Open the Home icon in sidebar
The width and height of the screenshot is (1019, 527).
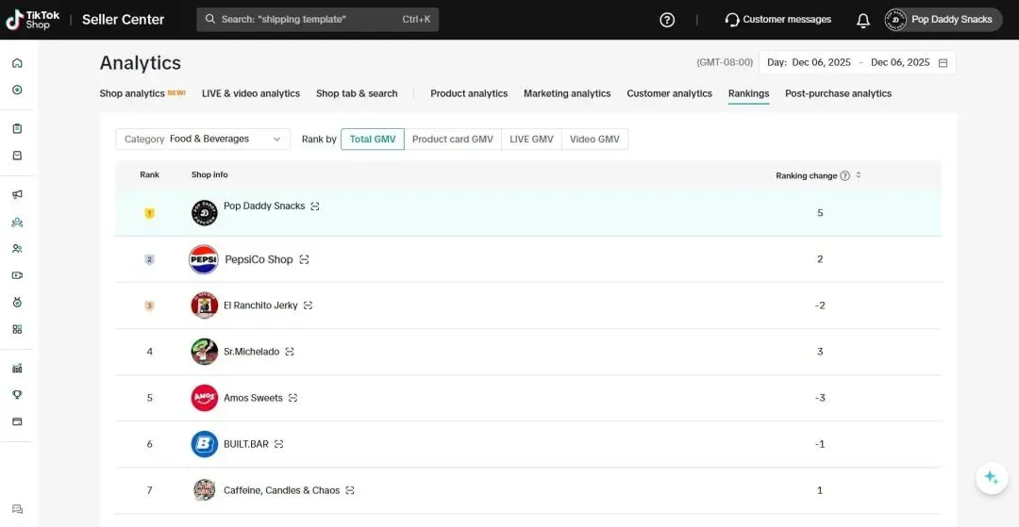point(18,63)
